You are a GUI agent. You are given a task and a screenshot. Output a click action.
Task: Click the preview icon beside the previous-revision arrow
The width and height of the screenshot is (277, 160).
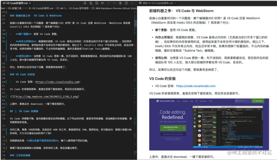[x=97, y=3]
